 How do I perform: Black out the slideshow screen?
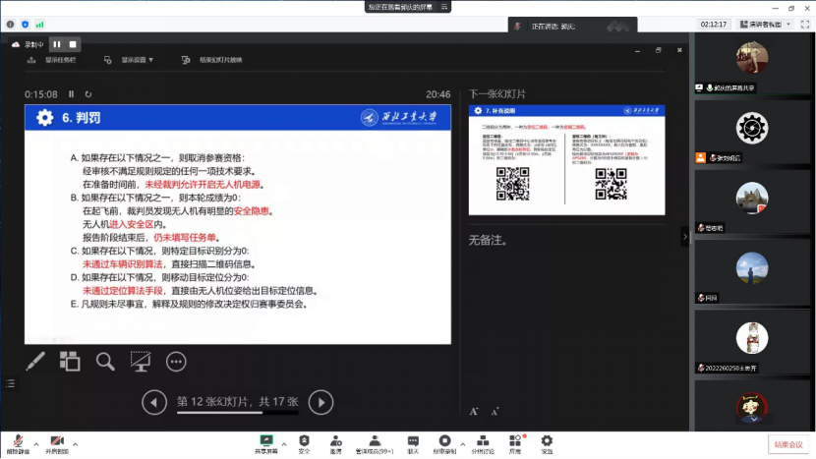tap(141, 362)
